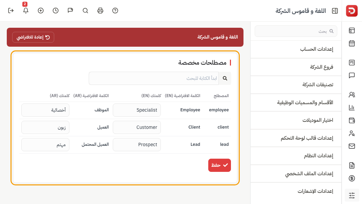
Task: Click the default word Lead cell
Action: click(195, 144)
